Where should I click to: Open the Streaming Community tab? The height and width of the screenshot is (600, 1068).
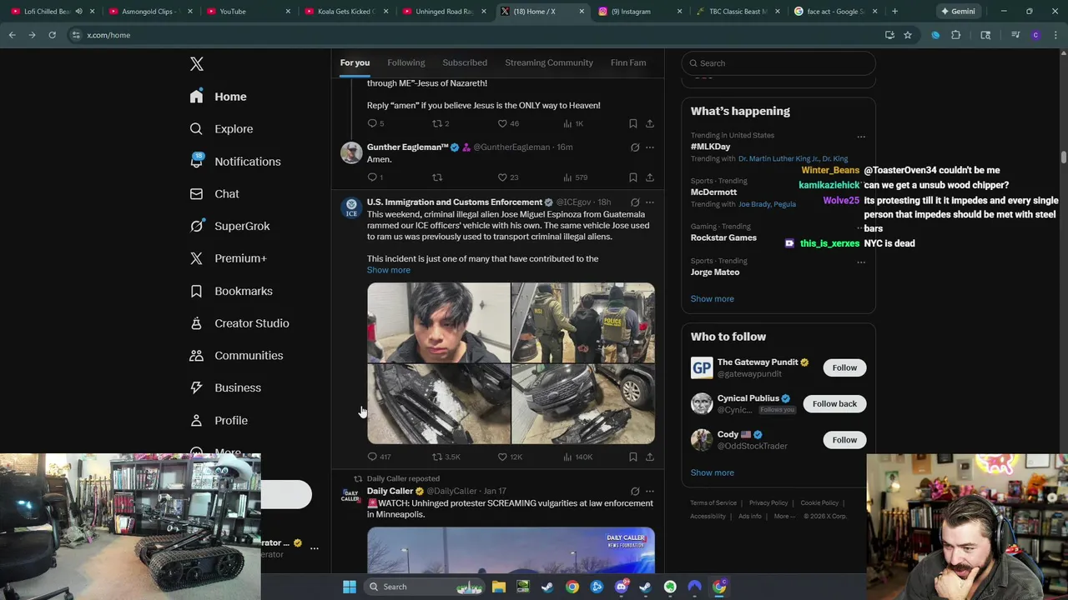click(549, 62)
